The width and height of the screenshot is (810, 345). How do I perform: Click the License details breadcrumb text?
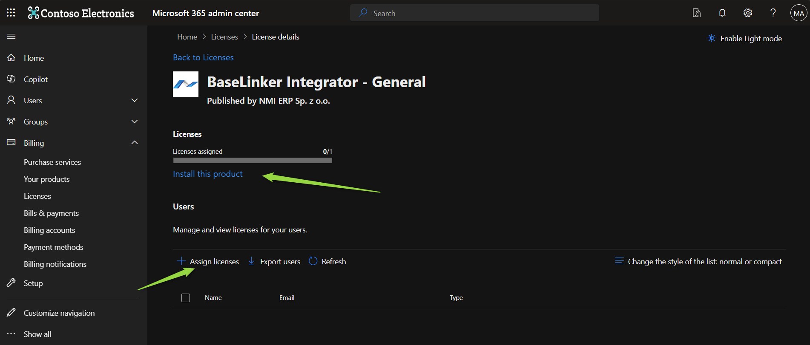[276, 37]
